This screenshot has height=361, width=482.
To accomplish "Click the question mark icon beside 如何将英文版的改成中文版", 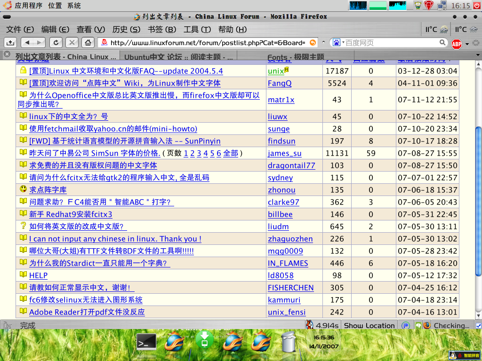I will [x=23, y=225].
